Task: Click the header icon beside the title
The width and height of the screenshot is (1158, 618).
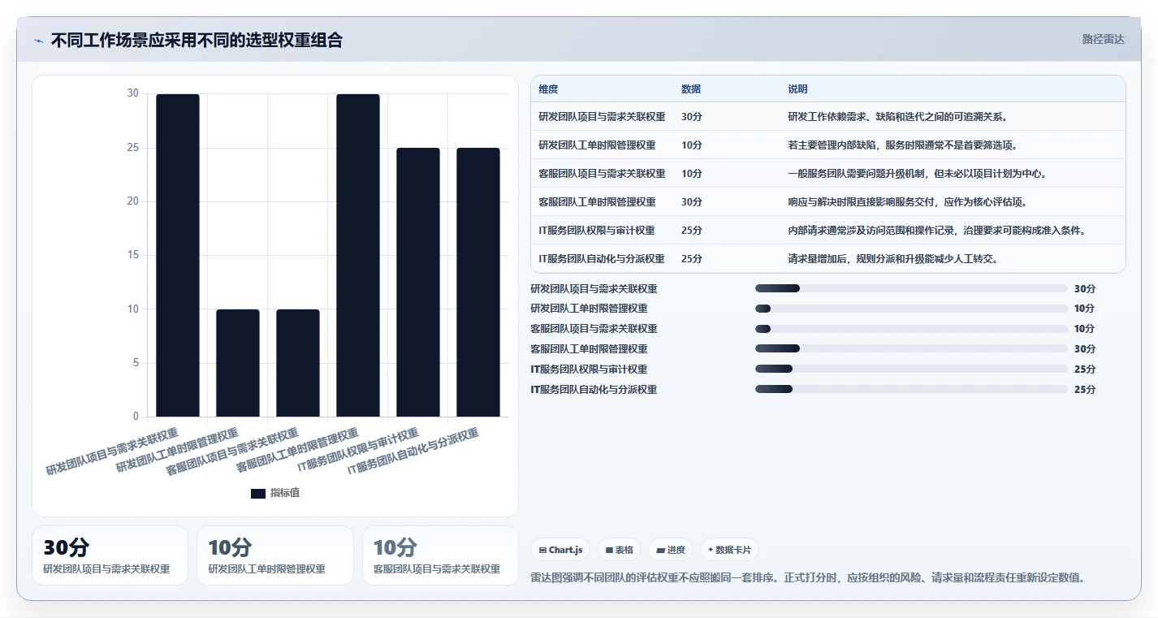Action: pyautogui.click(x=38, y=41)
